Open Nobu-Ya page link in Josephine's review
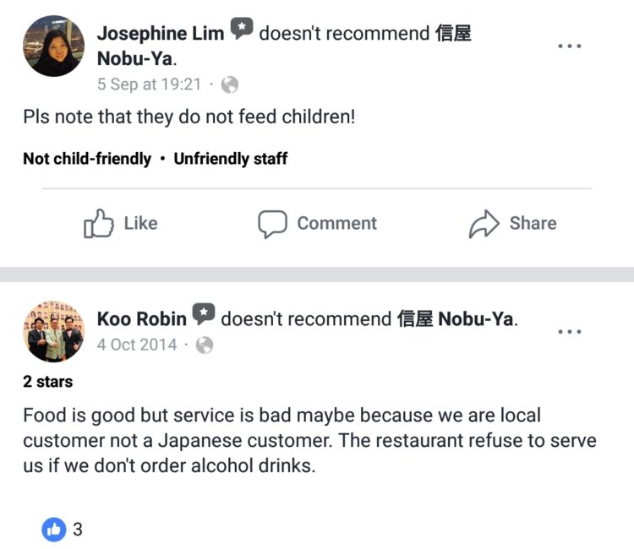Image resolution: width=634 pixels, height=549 pixels. tap(136, 58)
